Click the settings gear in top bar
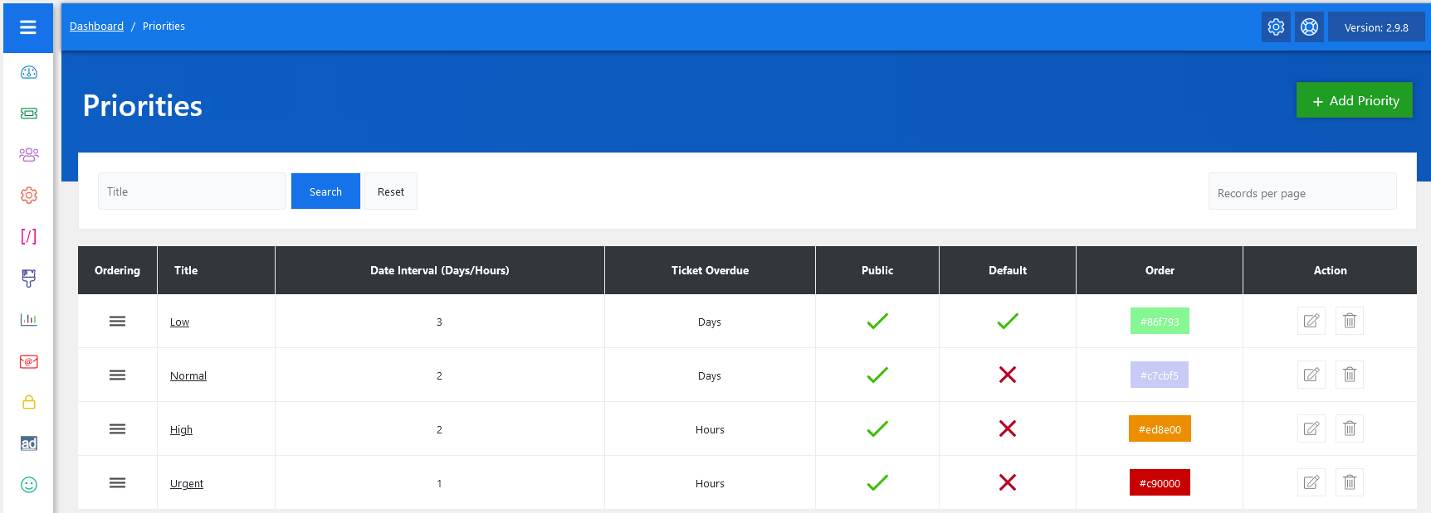The width and height of the screenshot is (1431, 513). coord(1276,27)
